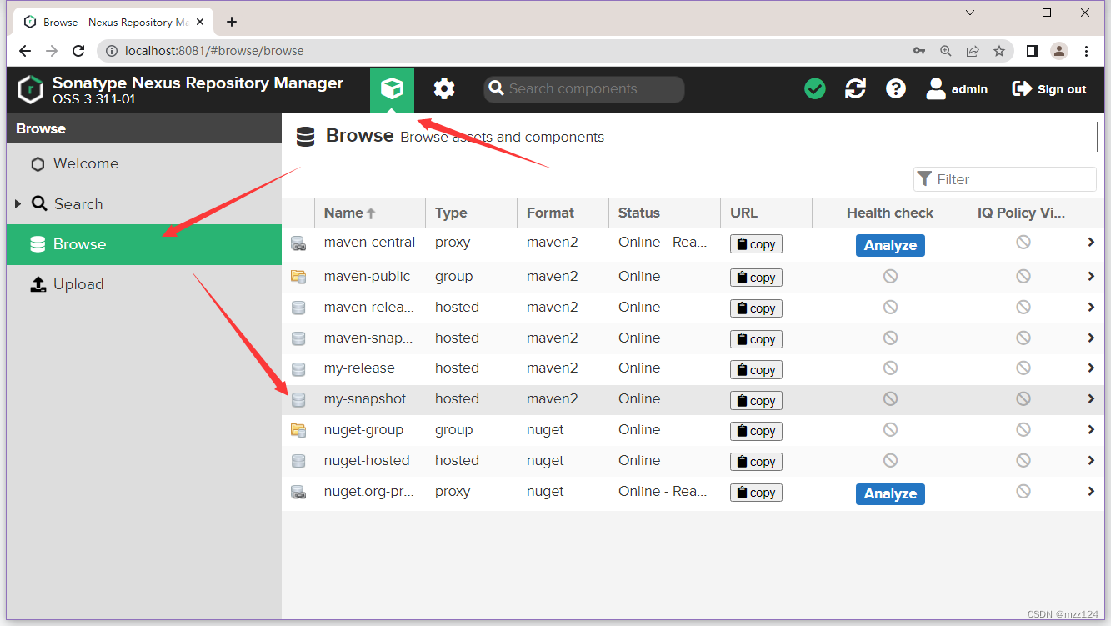The image size is (1111, 626).
Task: Click the my-snapshot hosted repository icon
Action: click(x=298, y=400)
